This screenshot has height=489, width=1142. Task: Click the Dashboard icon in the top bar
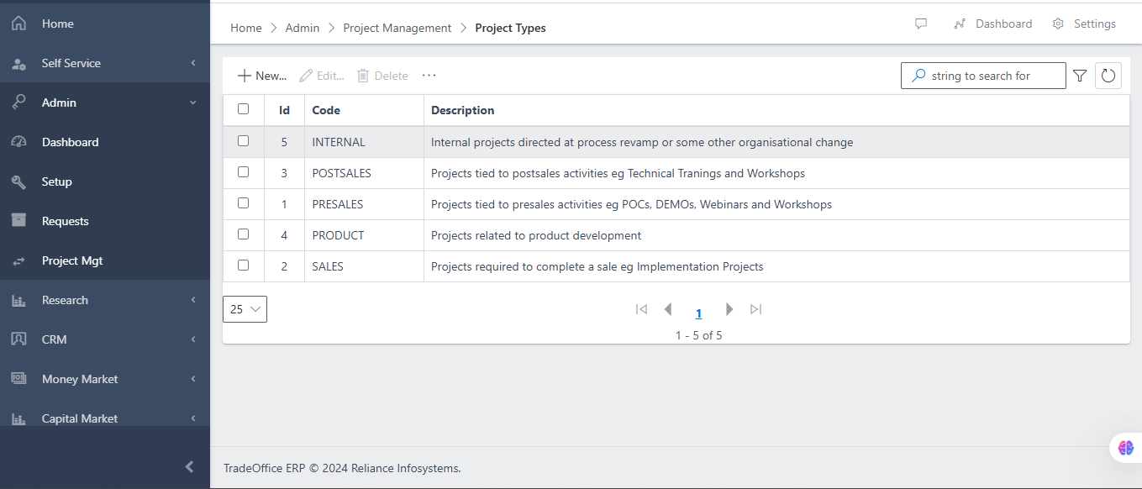(959, 24)
